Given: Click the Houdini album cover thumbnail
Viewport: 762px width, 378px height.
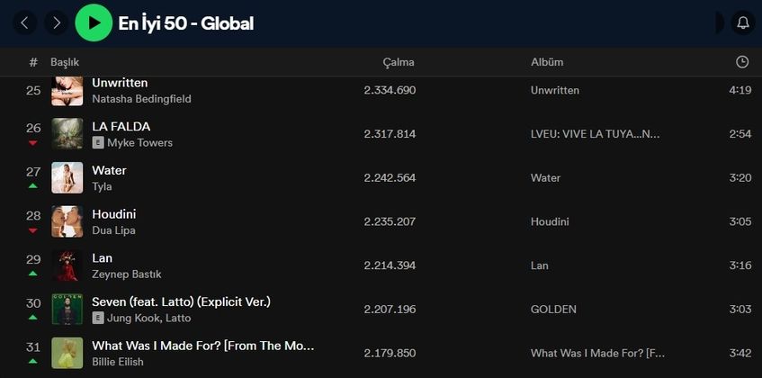Looking at the screenshot, I should [x=67, y=221].
